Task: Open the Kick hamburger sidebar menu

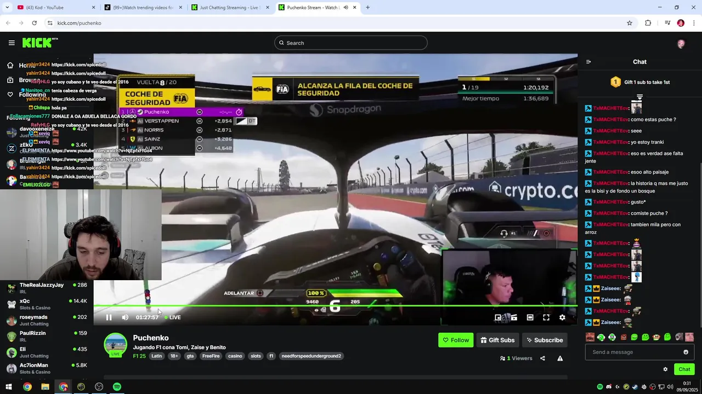Action: click(x=12, y=43)
